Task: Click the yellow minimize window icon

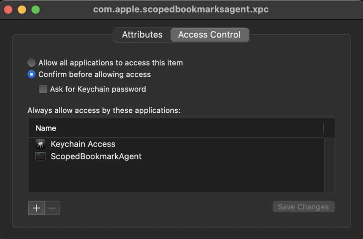Action: 21,9
